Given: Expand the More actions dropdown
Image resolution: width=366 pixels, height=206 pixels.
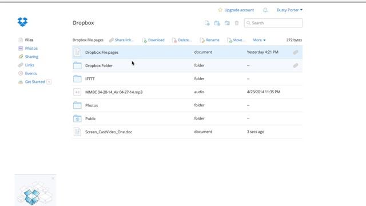Looking at the screenshot, I should pos(259,40).
